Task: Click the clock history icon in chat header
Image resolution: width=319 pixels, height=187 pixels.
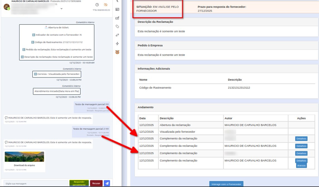Action: [x=97, y=5]
